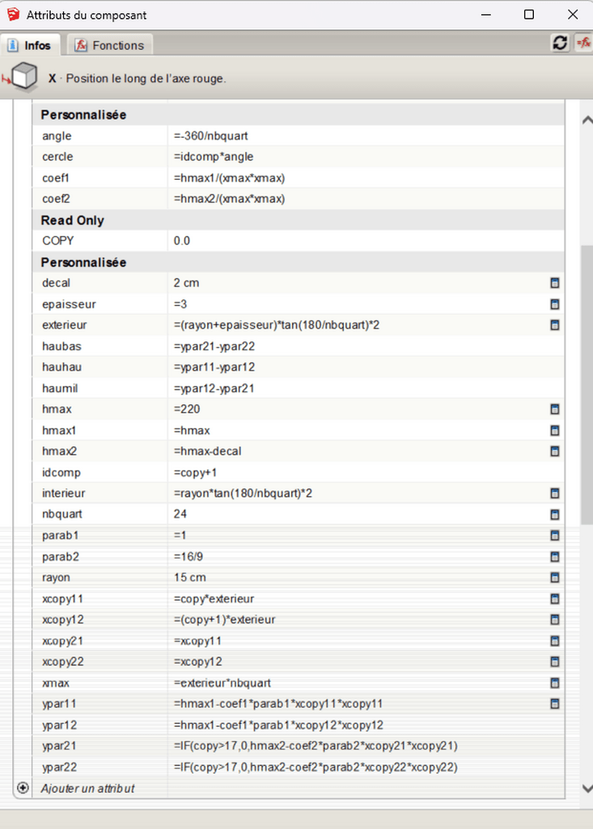Open details icon for nbquart attribute
This screenshot has width=593, height=829.
[555, 515]
